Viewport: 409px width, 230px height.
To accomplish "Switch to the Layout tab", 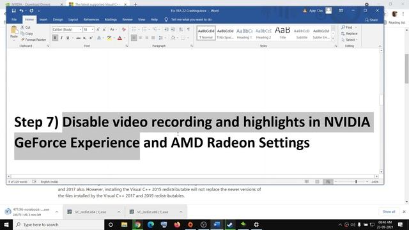I will tap(73, 20).
